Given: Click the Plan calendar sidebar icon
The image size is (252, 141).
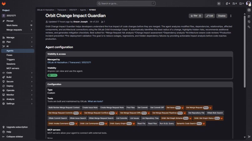Looking at the screenshot, I should [x=3, y=42].
